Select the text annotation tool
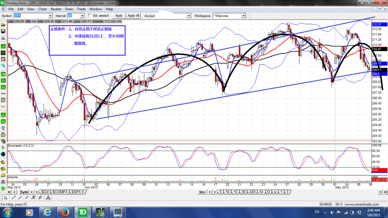 pos(48,198)
